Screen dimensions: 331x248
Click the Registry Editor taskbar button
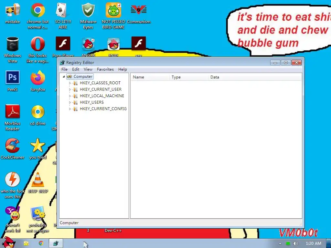[56, 243]
